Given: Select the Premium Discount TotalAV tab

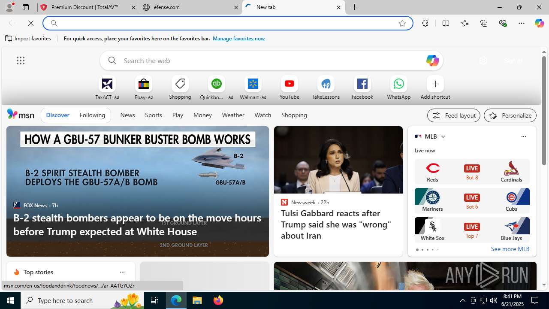Looking at the screenshot, I should (x=89, y=7).
